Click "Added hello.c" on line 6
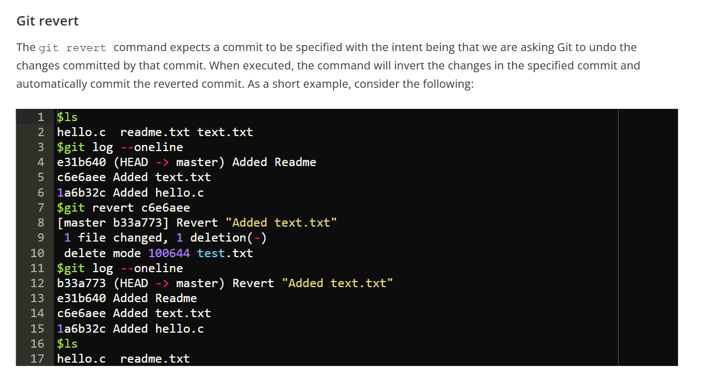The height and width of the screenshot is (376, 702). click(x=158, y=193)
